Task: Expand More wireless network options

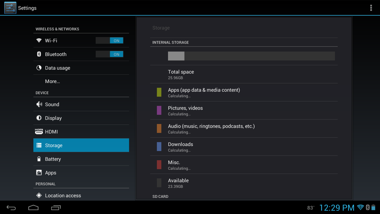Action: pos(52,81)
